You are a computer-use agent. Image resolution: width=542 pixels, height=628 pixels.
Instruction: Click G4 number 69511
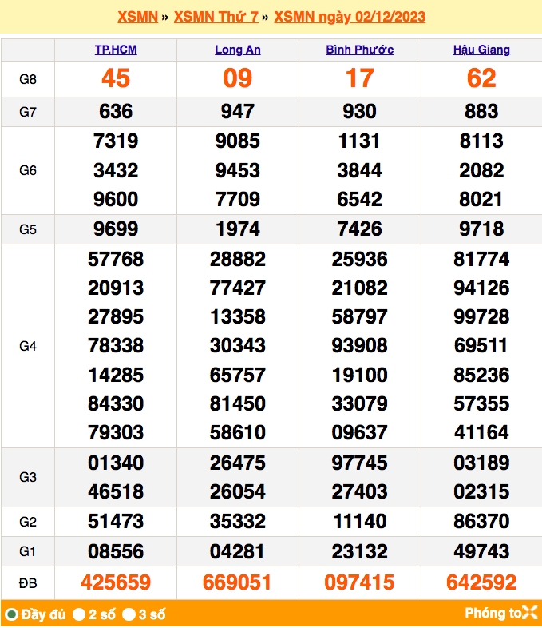pos(481,346)
